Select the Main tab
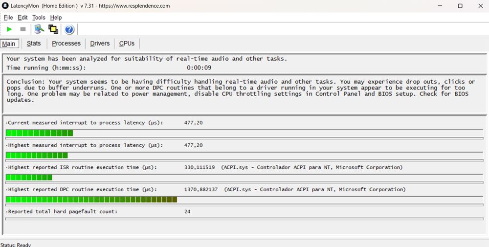The width and height of the screenshot is (489, 247). [x=9, y=44]
